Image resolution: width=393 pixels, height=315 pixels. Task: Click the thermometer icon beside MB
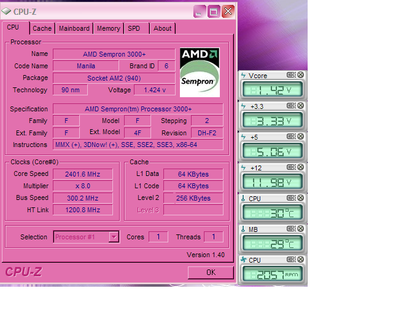pos(243,229)
